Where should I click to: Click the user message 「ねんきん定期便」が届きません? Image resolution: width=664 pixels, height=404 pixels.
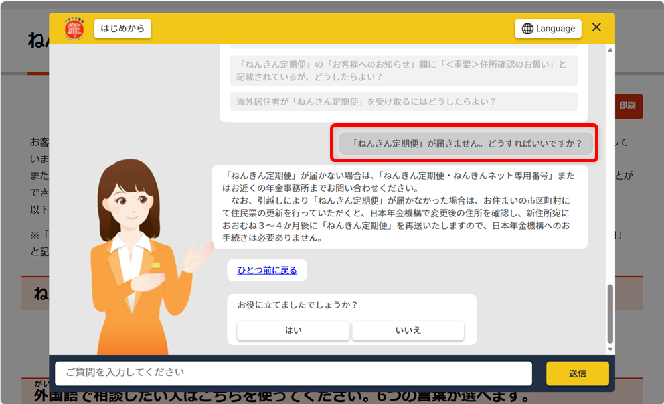pyautogui.click(x=466, y=143)
